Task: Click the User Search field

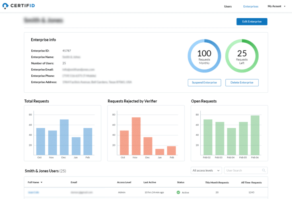Action: (x=246, y=170)
